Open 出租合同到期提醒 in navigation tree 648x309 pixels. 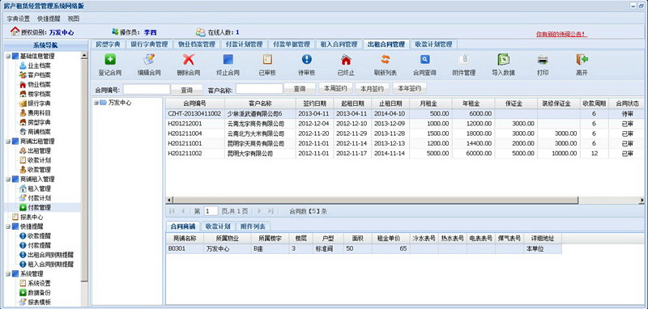pyautogui.click(x=51, y=255)
